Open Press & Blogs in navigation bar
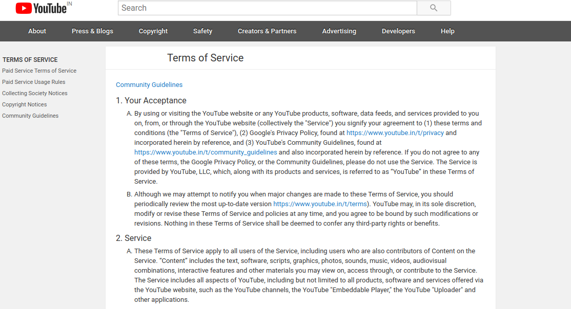 92,31
